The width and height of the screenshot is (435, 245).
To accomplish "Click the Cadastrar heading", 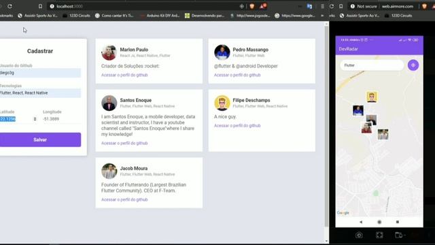I will 40,51.
